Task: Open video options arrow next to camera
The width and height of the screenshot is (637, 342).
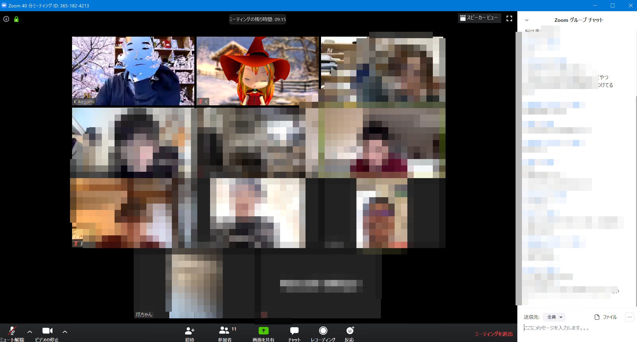Action: click(x=65, y=332)
